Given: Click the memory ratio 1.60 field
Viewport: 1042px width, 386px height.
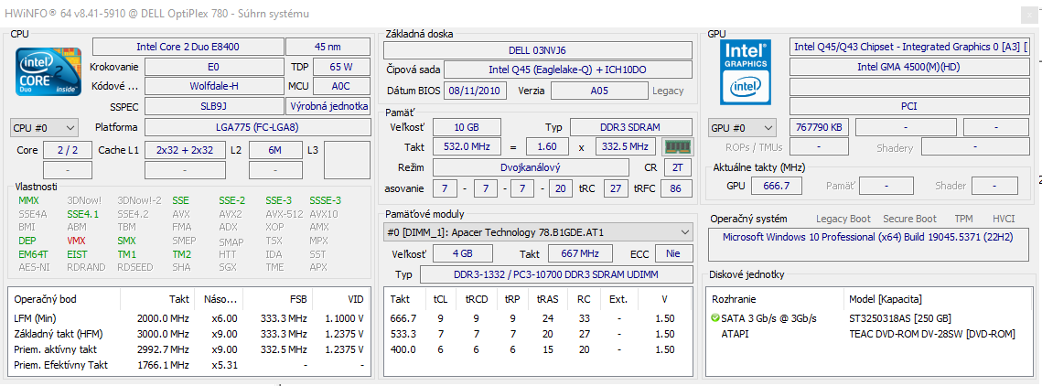Looking at the screenshot, I should coord(548,146).
